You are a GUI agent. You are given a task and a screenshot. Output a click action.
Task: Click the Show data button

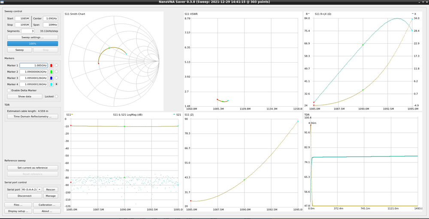[x=24, y=96]
